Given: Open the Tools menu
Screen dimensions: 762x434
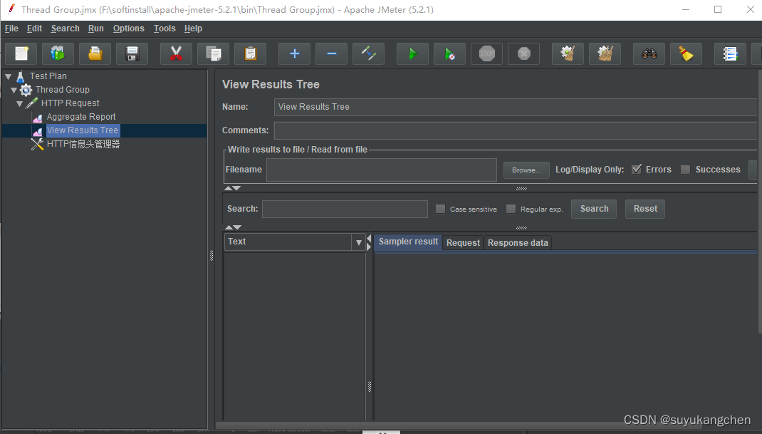Looking at the screenshot, I should [x=165, y=29].
